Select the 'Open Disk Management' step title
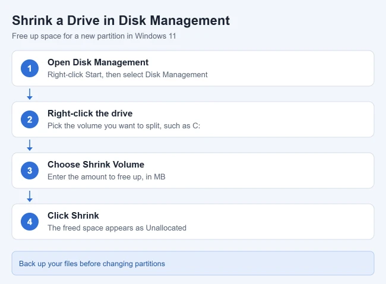 pos(98,62)
